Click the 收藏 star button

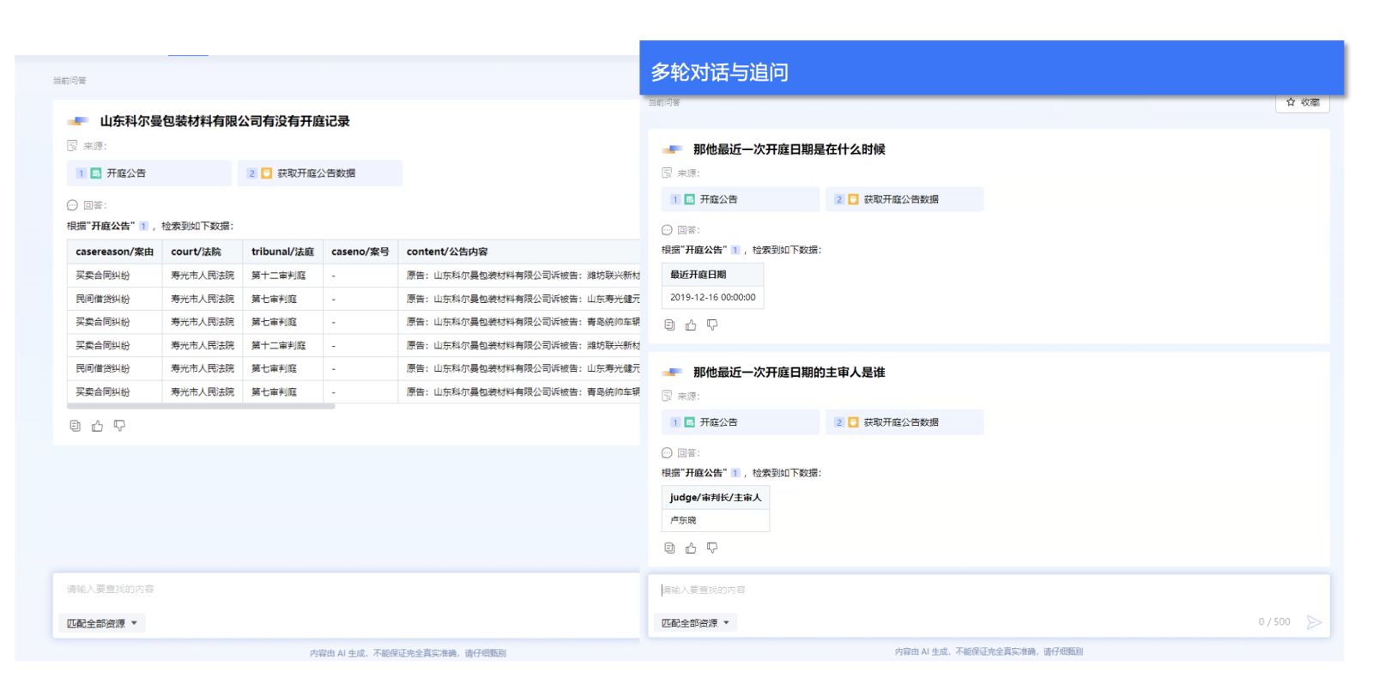1303,102
